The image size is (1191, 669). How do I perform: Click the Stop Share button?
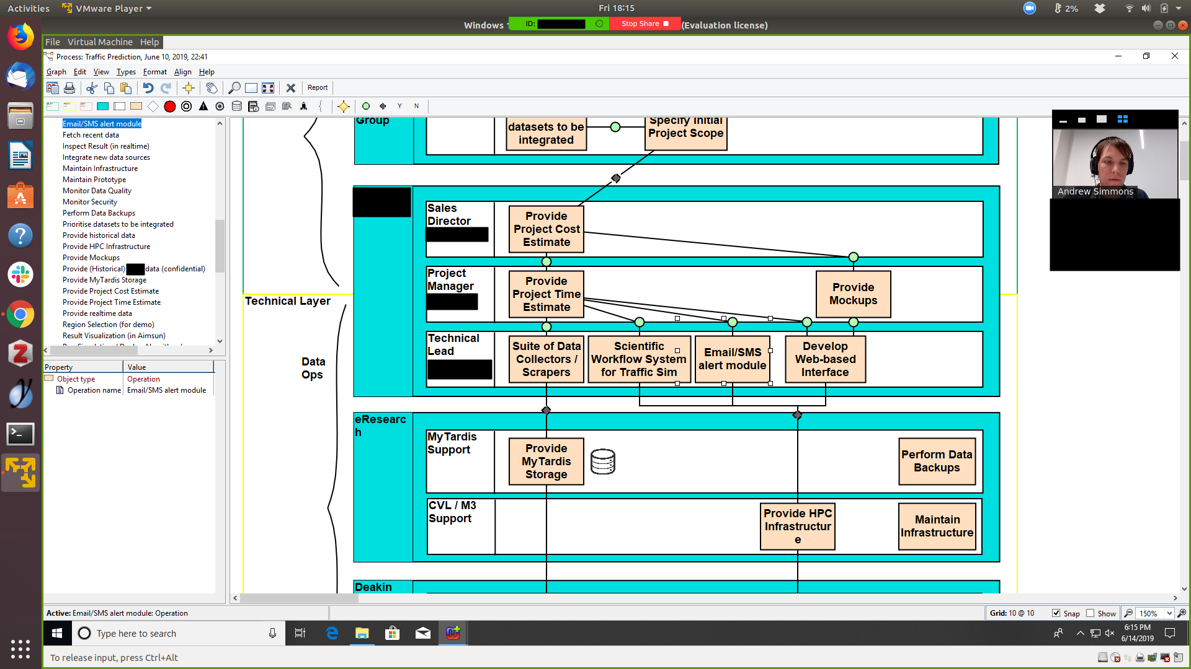point(645,24)
